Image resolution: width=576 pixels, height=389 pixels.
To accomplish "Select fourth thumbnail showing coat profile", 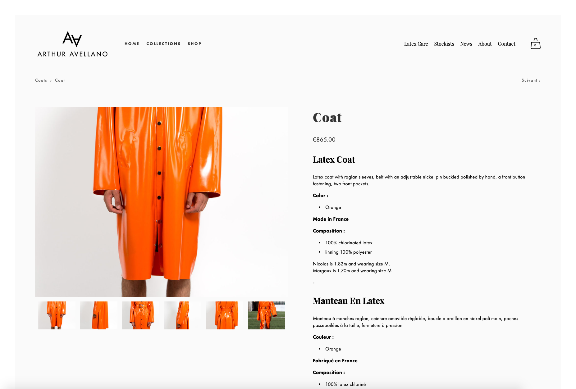I will coord(183,315).
